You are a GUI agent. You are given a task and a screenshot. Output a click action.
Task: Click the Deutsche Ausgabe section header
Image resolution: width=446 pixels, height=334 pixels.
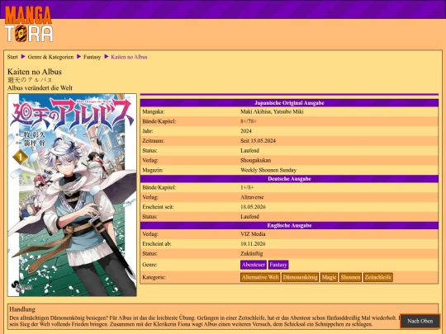coord(289,179)
